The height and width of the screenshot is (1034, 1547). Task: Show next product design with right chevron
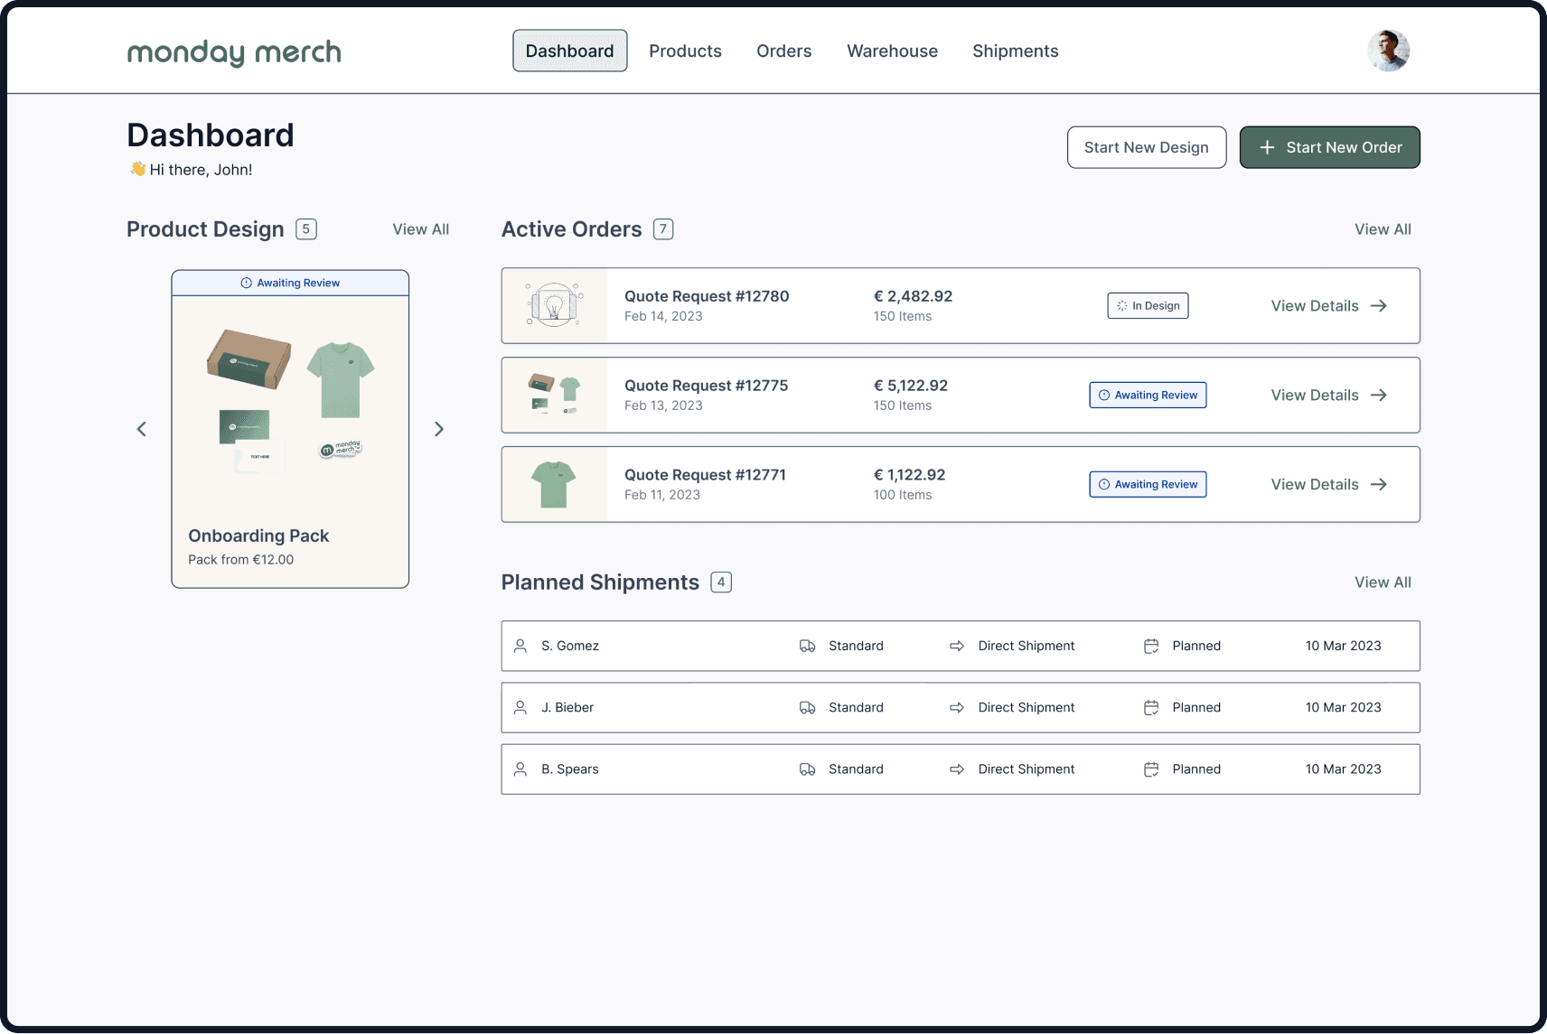(x=438, y=429)
